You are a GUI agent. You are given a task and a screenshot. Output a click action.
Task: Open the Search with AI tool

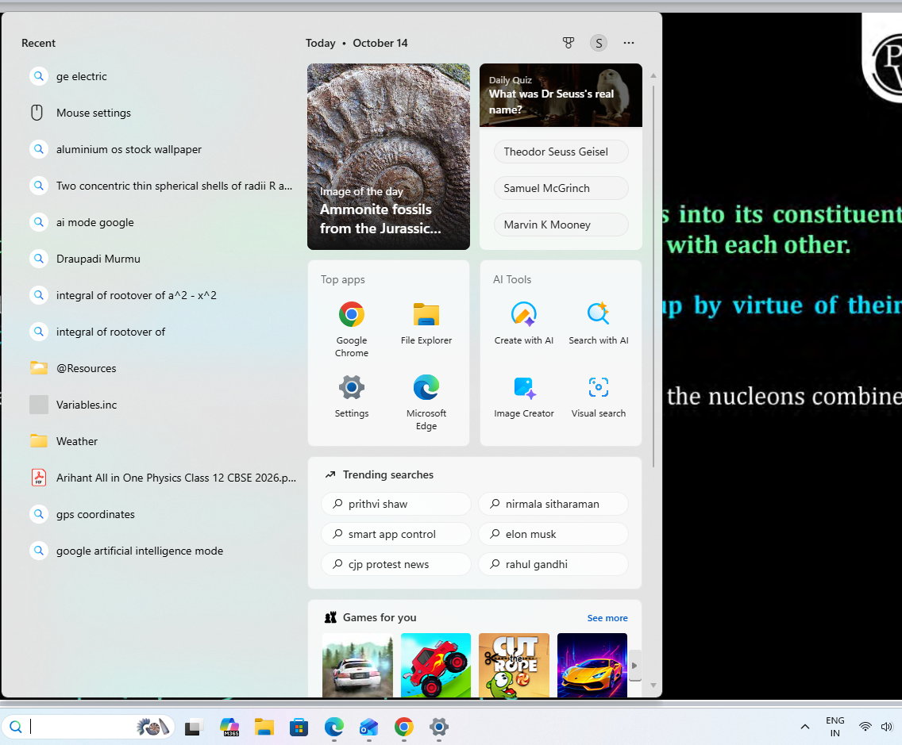pyautogui.click(x=598, y=323)
